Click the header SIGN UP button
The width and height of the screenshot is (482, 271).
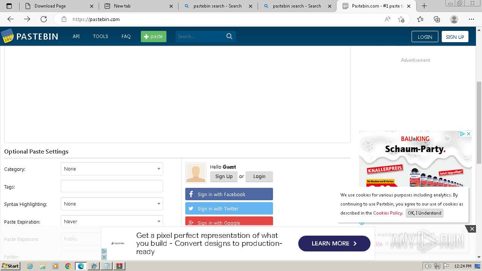point(455,37)
